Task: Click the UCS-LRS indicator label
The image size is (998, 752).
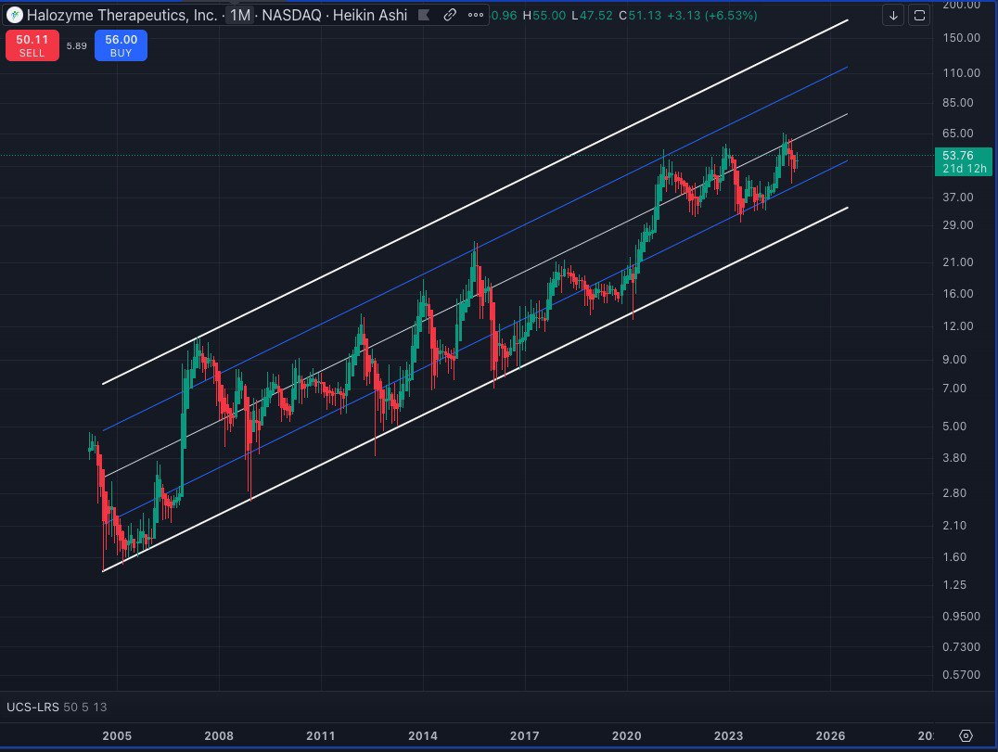Action: point(33,707)
